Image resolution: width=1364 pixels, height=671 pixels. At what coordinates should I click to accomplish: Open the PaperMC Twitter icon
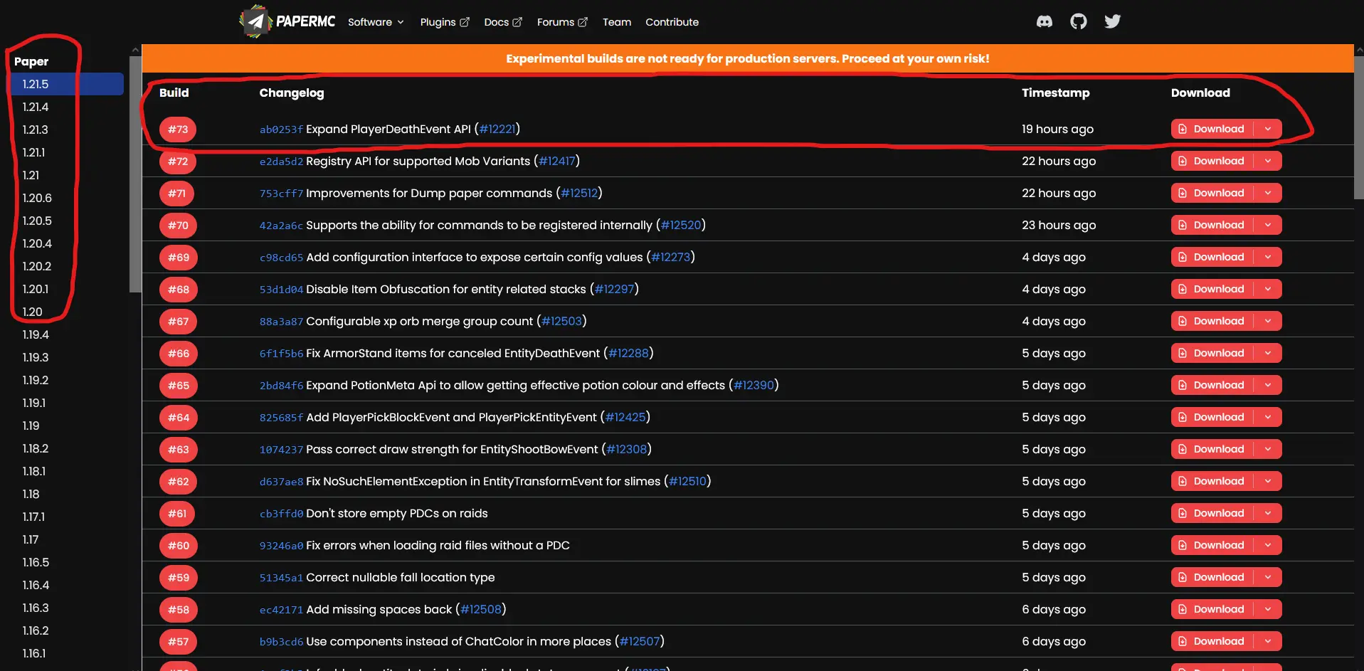click(x=1112, y=22)
